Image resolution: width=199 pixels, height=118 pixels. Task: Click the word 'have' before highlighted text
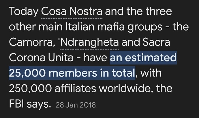point(95,58)
